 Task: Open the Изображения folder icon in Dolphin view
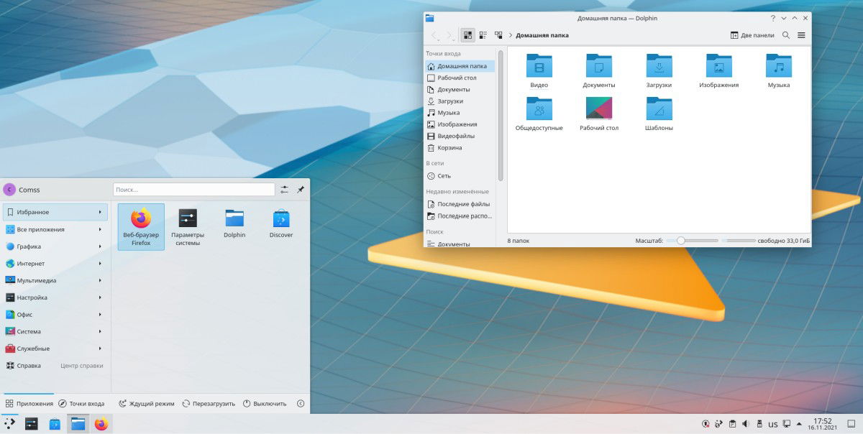718,70
